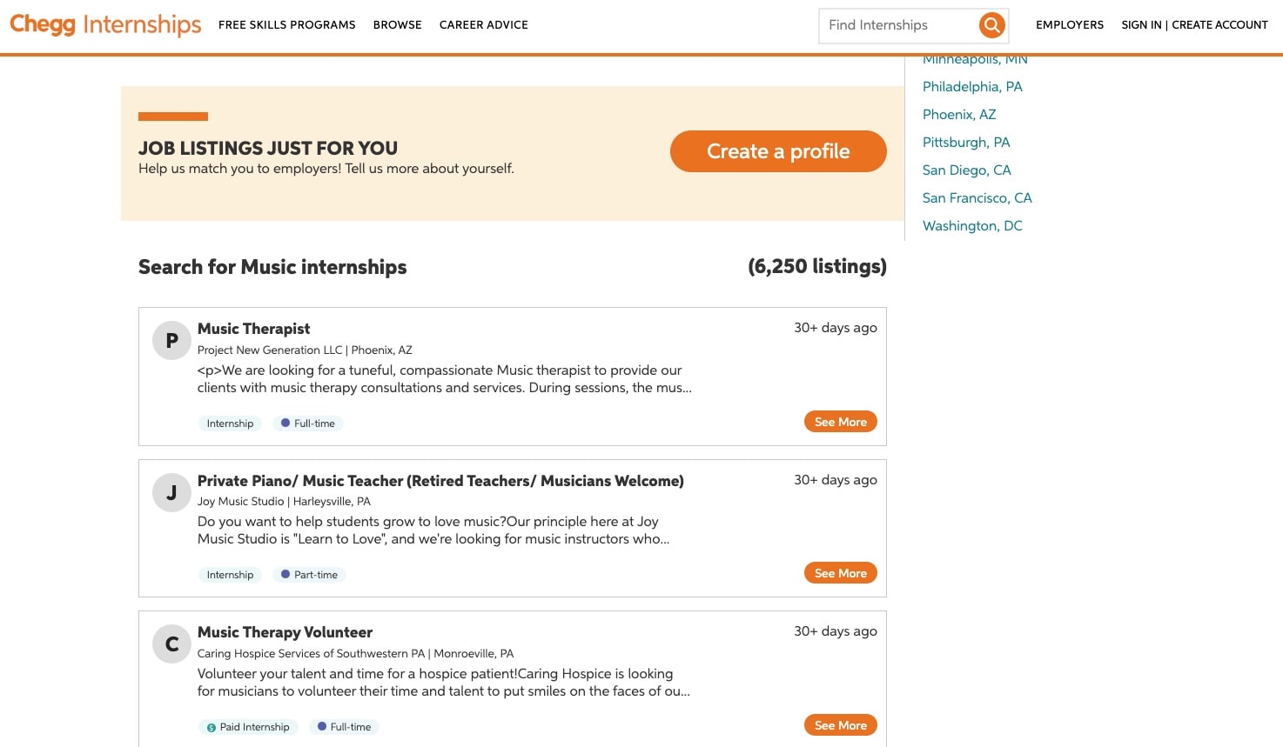Toggle the Full-time filter pill on Music Therapist
The height and width of the screenshot is (747, 1283).
(308, 423)
